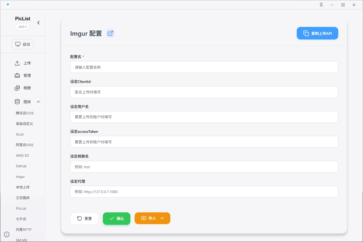Viewport: 363px width, 242px height.
Task: Select 内置SFTP picture bed
Action: [24, 230]
